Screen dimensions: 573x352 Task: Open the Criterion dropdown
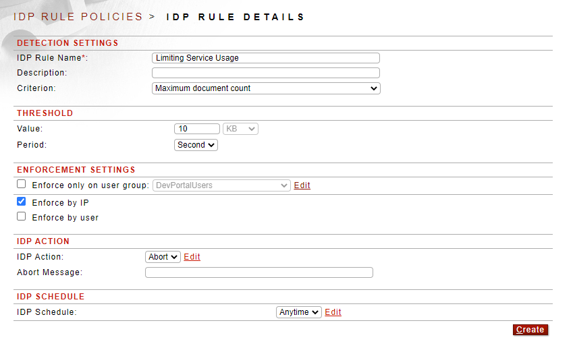[x=266, y=88]
